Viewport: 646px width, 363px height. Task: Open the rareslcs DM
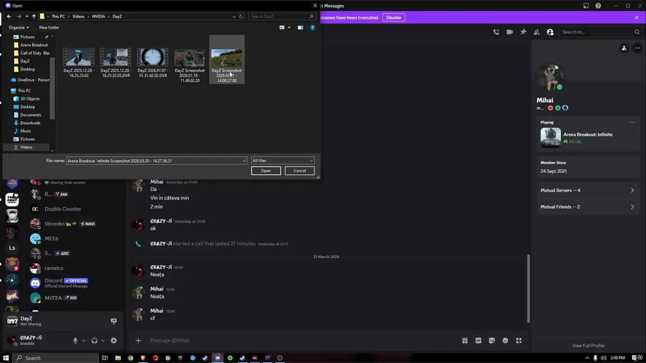tap(75, 268)
